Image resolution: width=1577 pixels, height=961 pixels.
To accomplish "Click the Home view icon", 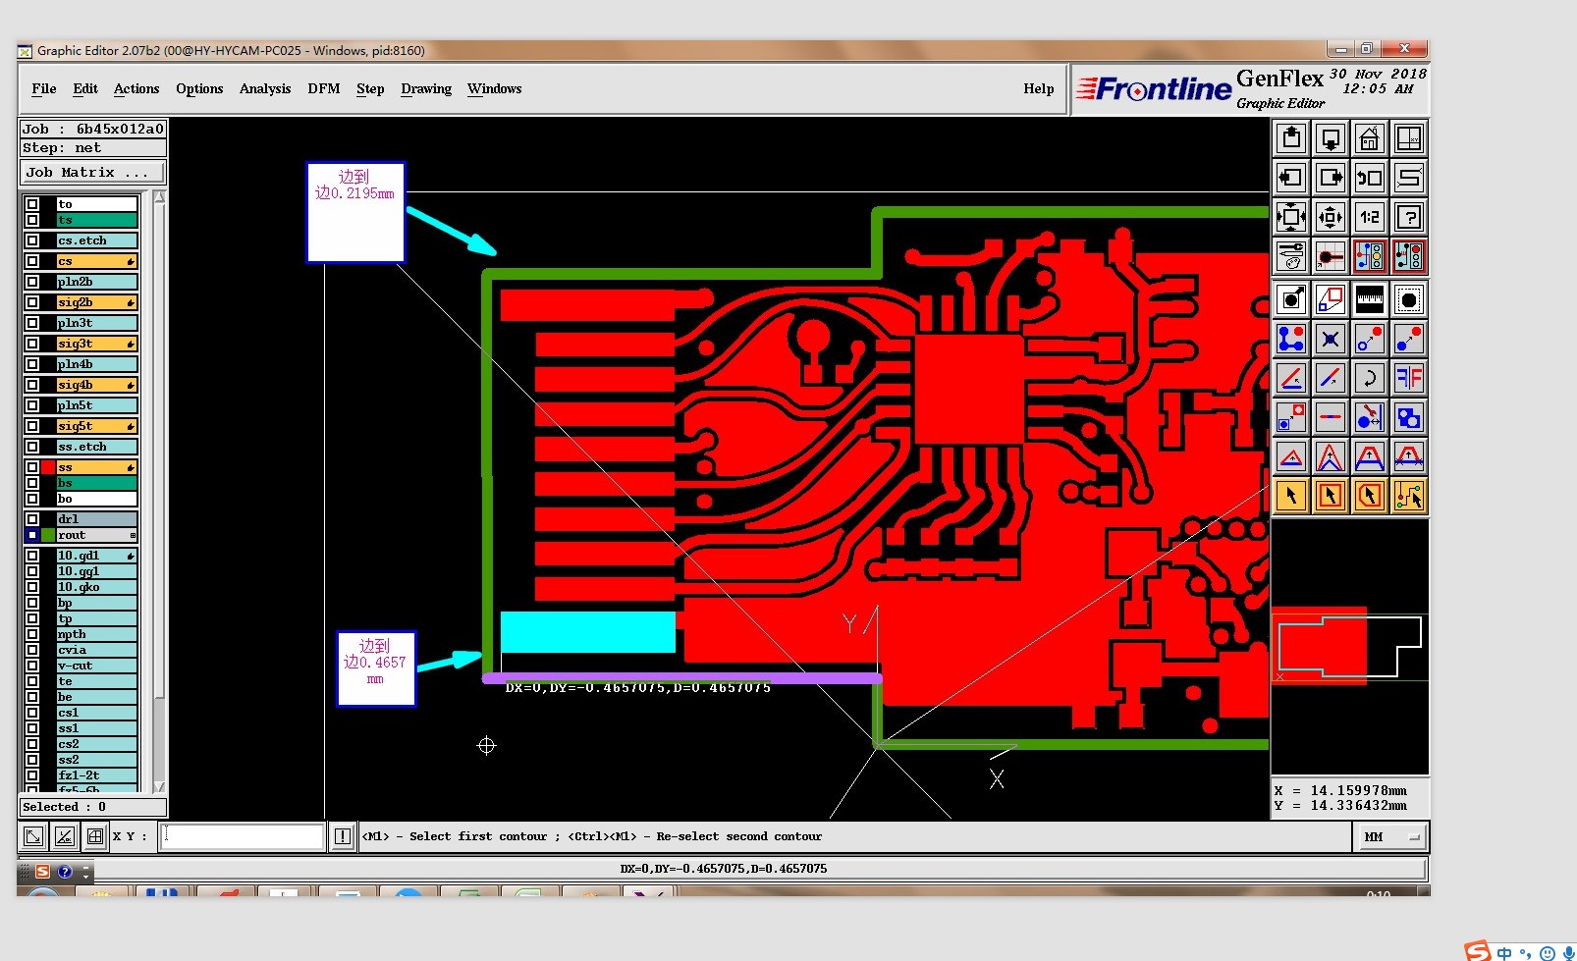I will (1369, 139).
